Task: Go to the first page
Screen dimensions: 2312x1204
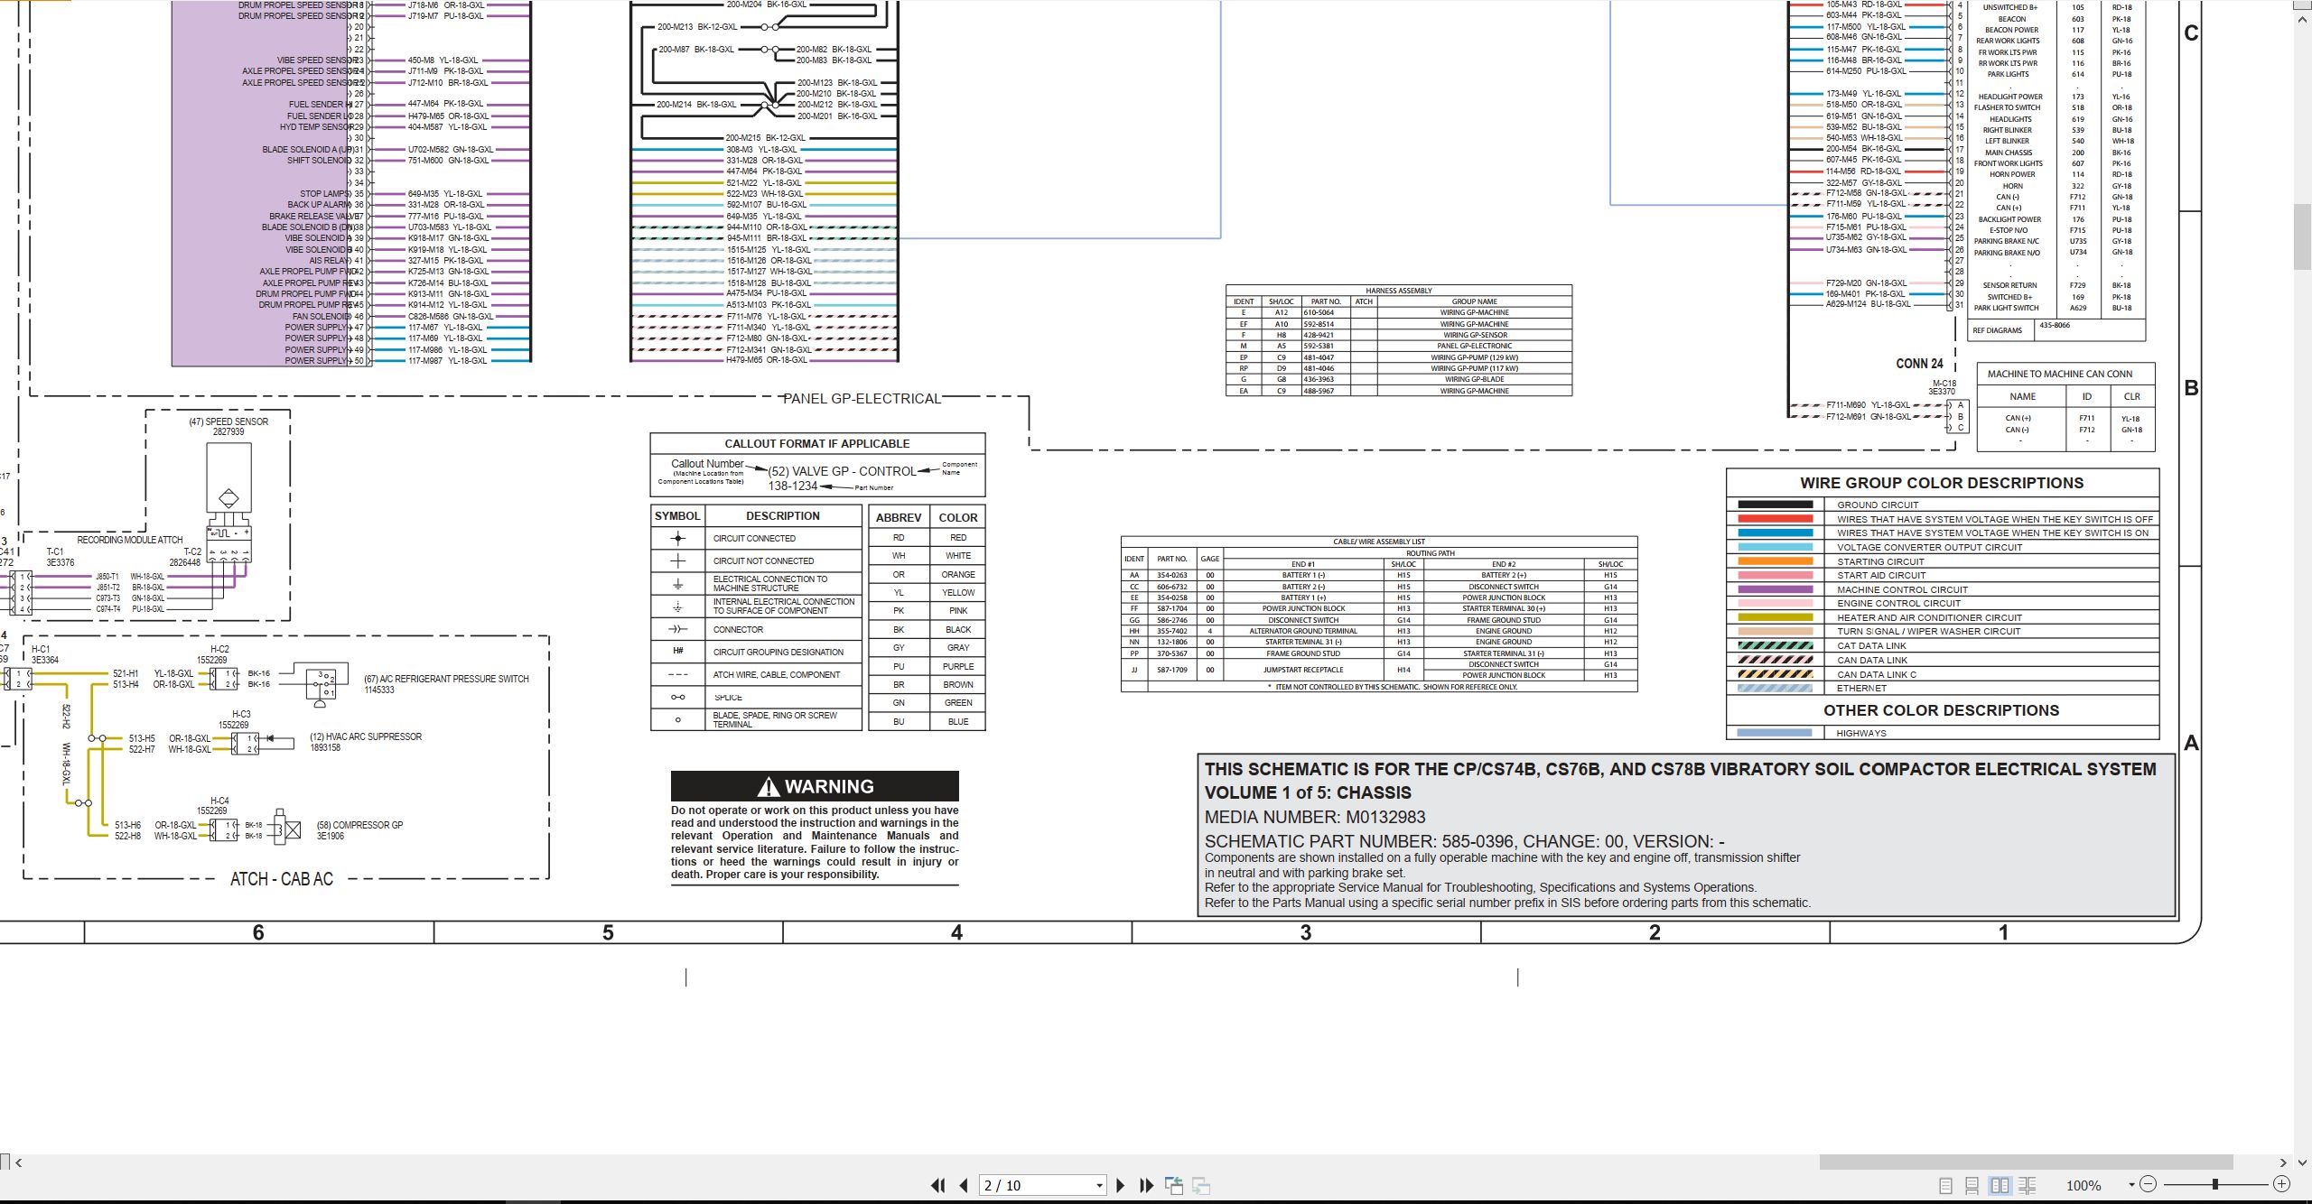Action: tap(938, 1185)
